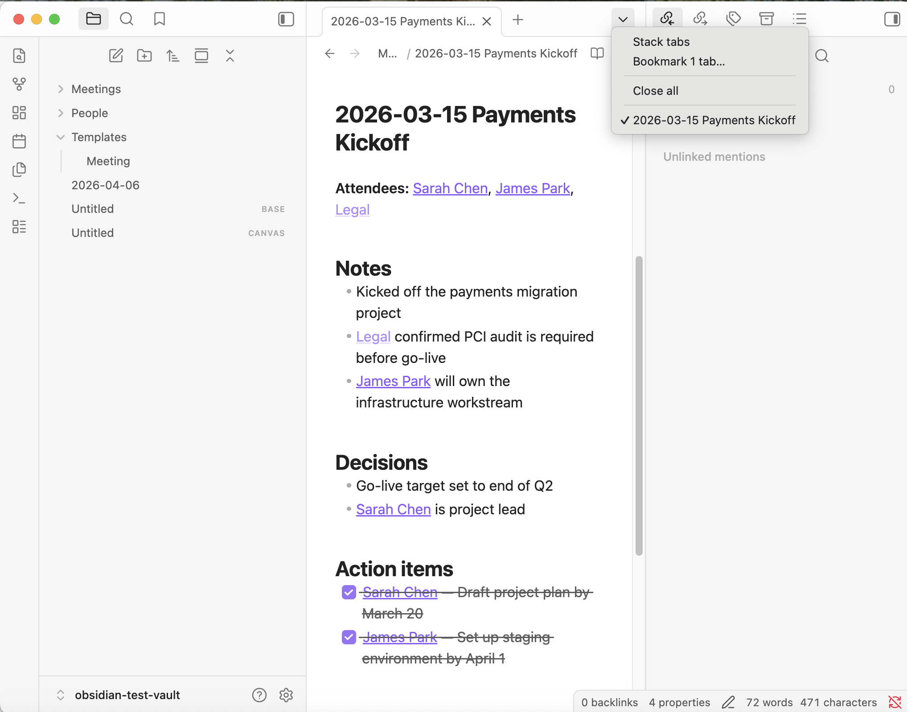Viewport: 907px width, 712px height.
Task: Follow the Legal link in Notes
Action: point(373,336)
